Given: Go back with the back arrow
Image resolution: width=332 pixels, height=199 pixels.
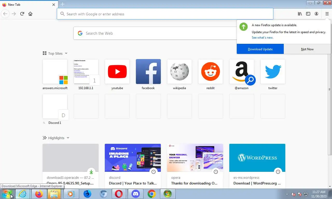Looking at the screenshot, I should [5, 14].
